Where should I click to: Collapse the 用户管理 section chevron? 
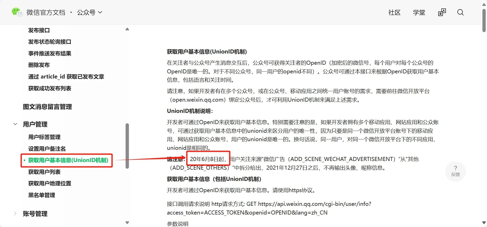[15, 124]
